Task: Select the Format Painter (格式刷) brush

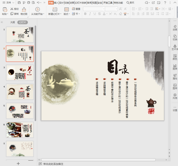Action: click(x=24, y=9)
